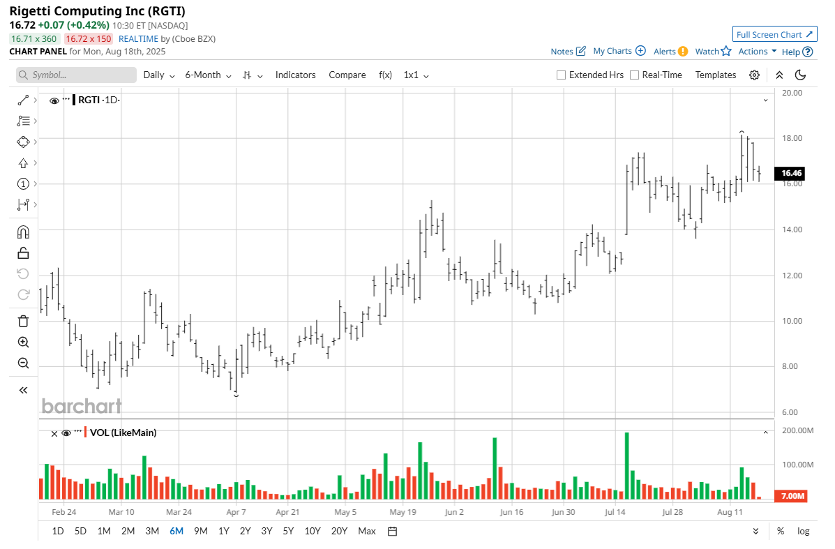Expand the trend line tool submenu arrow
The width and height of the screenshot is (835, 549).
(x=35, y=100)
